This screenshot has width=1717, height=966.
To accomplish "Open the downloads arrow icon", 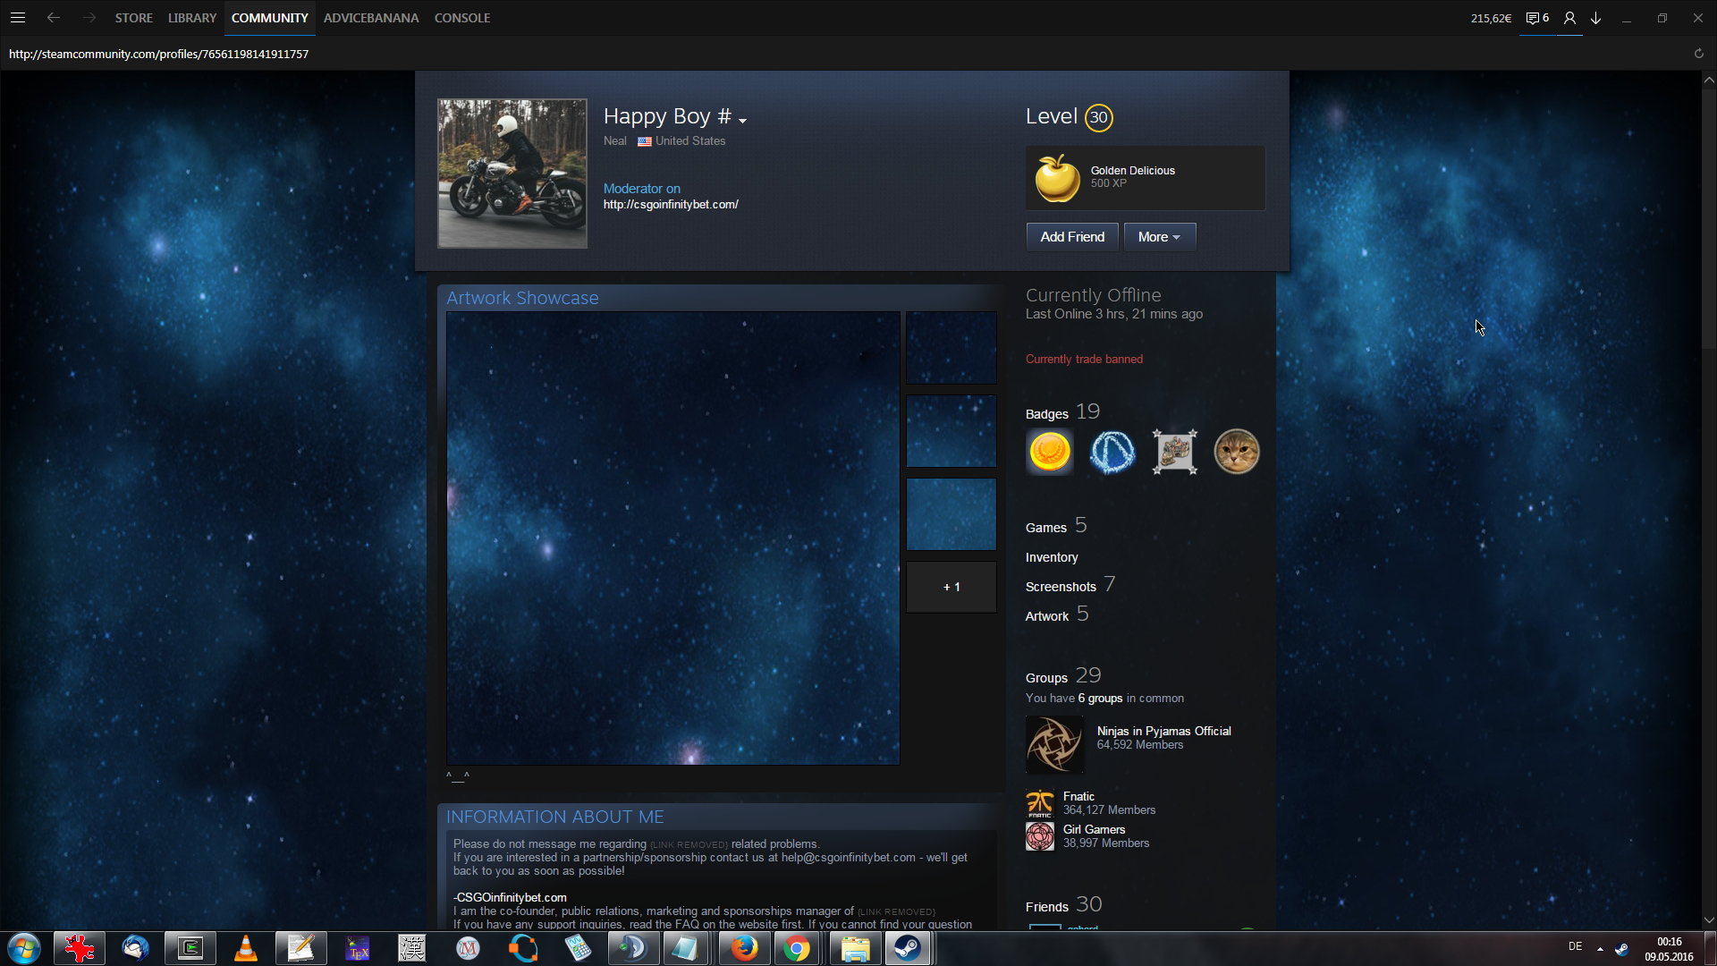I will [1595, 18].
